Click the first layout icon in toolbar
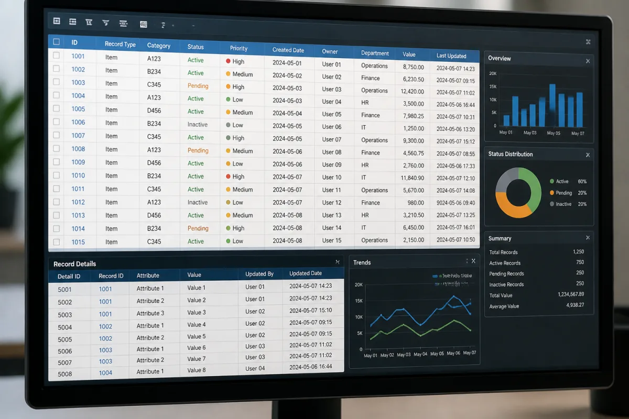Viewport: 629px width, 419px height. click(x=57, y=21)
